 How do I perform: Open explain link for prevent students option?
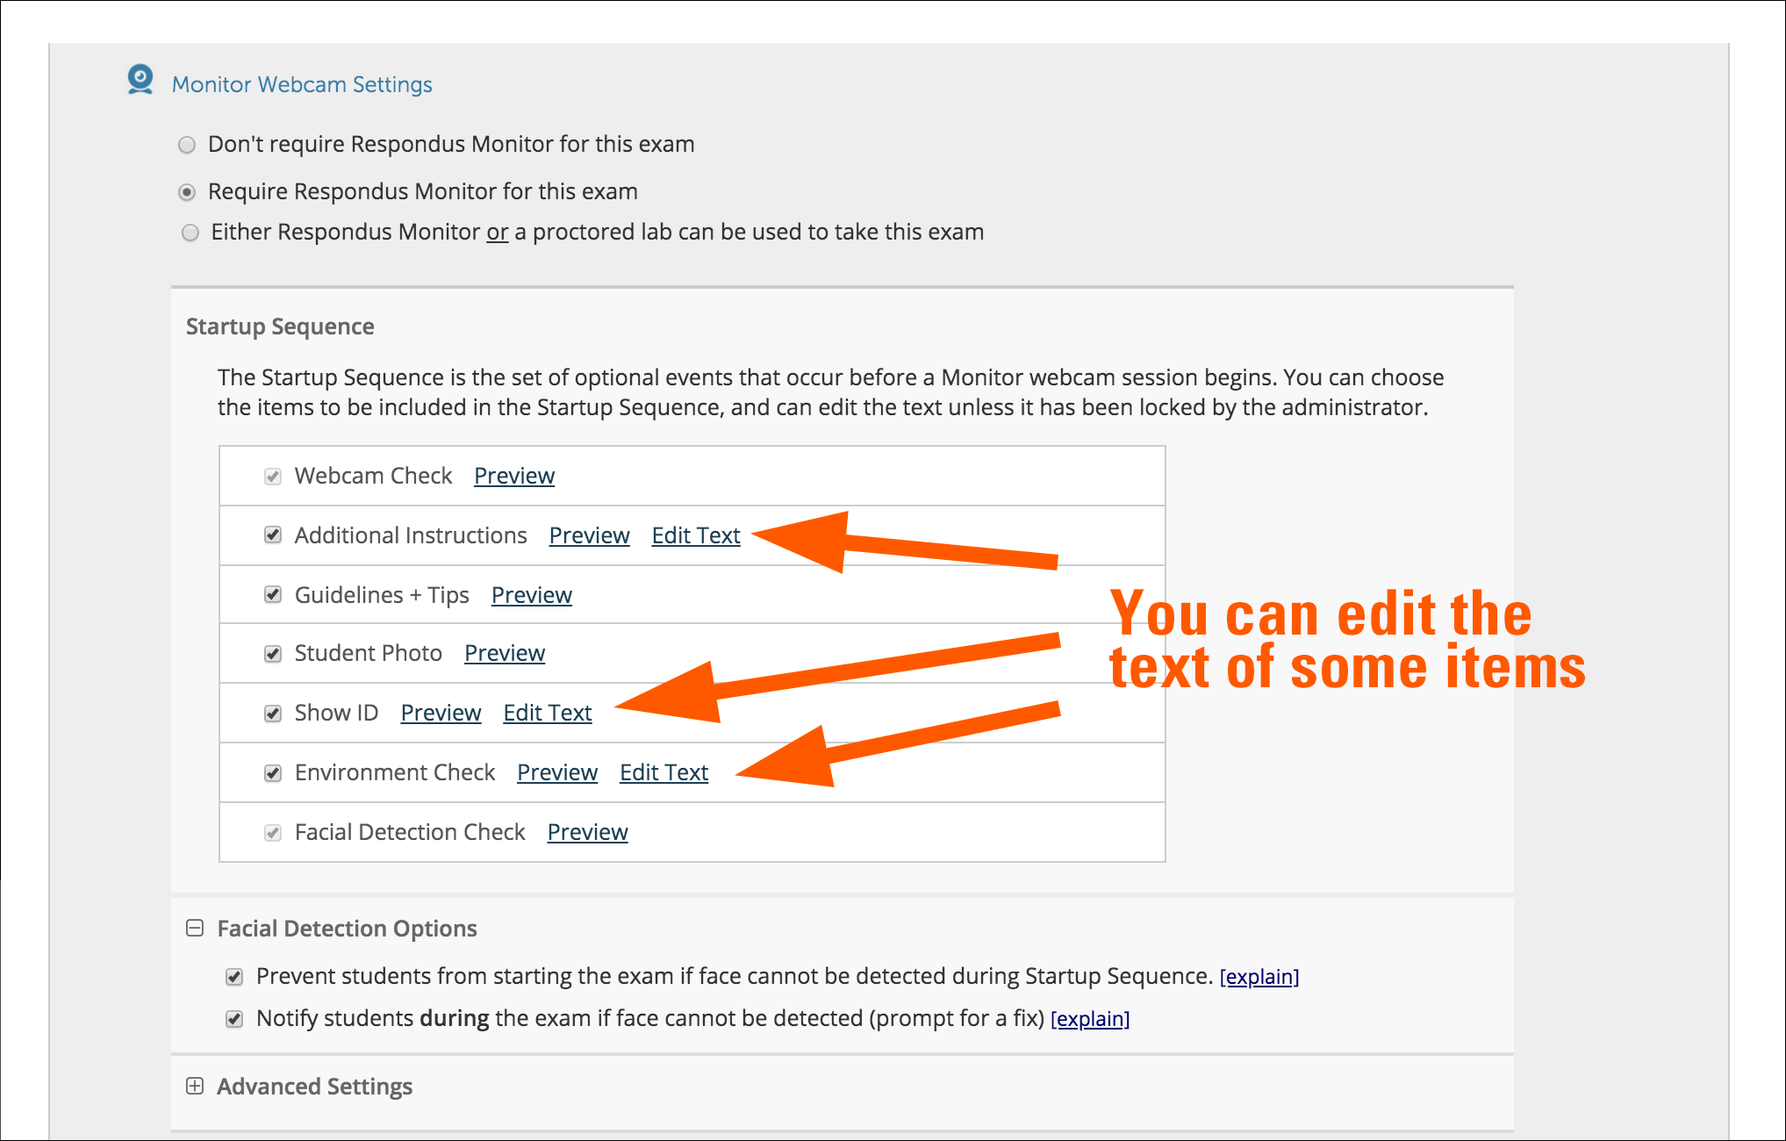point(1259,977)
